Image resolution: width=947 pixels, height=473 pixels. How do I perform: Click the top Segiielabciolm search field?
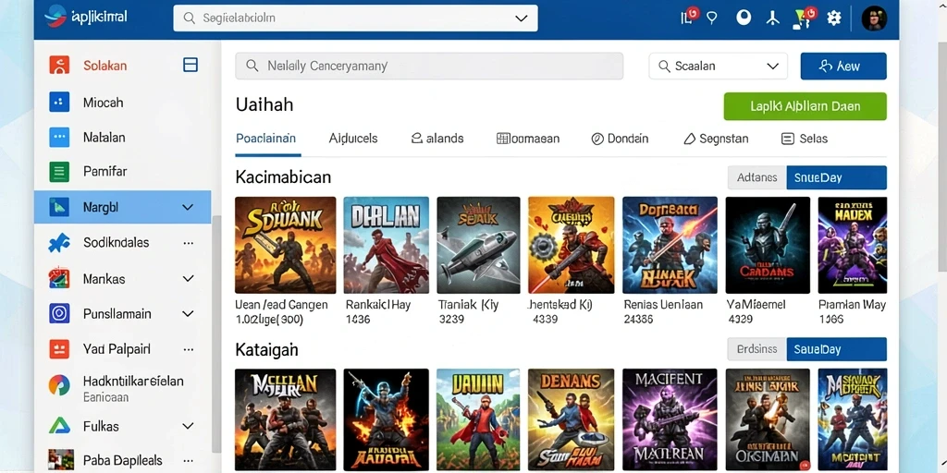click(x=355, y=18)
